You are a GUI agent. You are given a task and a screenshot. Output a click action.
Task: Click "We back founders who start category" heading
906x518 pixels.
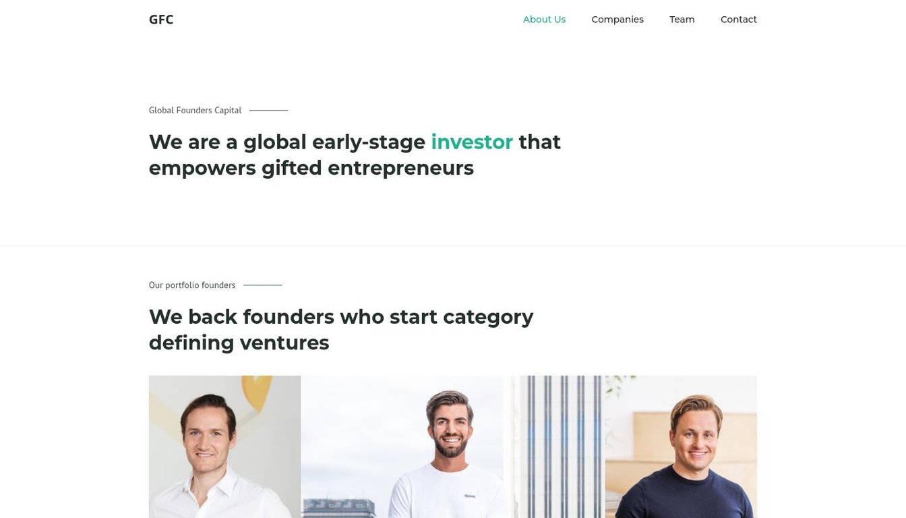click(341, 317)
